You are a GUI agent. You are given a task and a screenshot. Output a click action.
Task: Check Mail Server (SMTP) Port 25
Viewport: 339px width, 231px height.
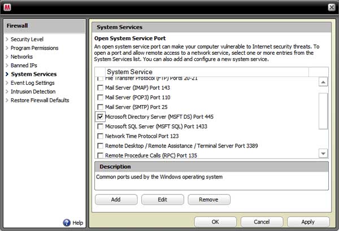click(x=101, y=107)
